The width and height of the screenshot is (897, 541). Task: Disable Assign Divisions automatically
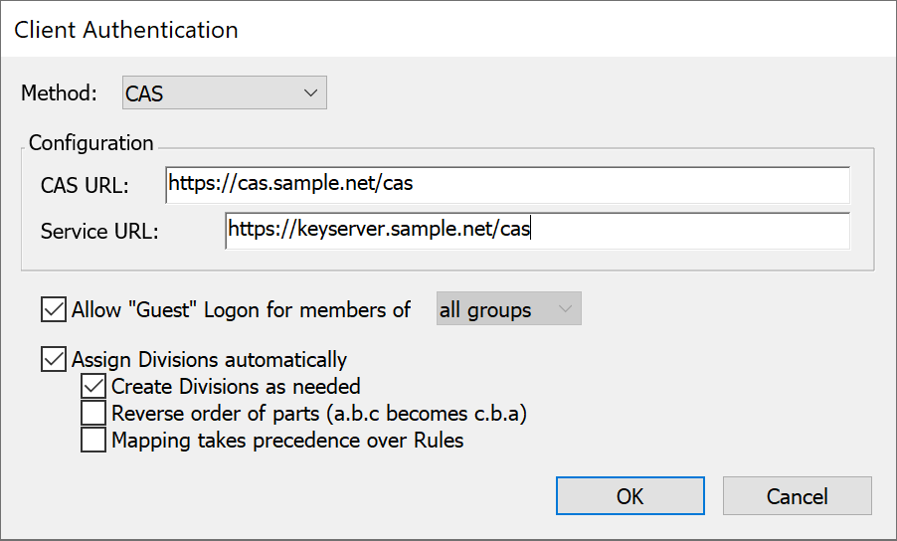pyautogui.click(x=53, y=359)
